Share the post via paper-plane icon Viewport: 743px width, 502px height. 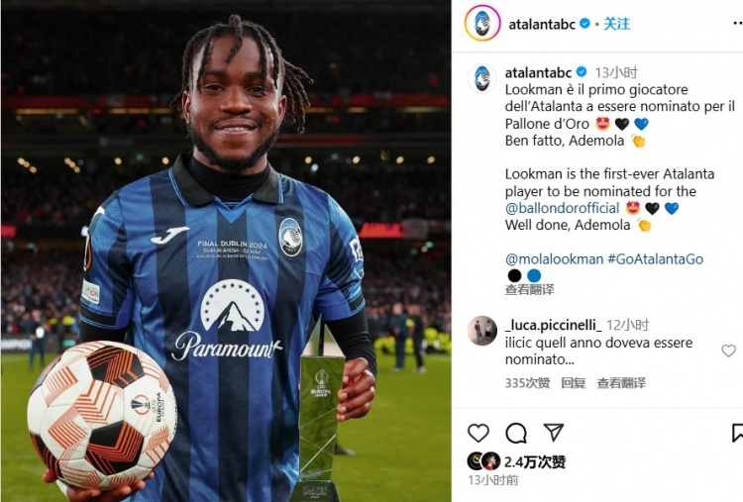(553, 433)
